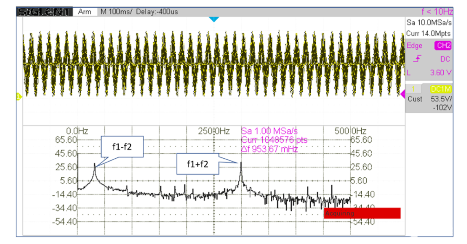Click the 250.0Hz FFT center label

click(214, 131)
